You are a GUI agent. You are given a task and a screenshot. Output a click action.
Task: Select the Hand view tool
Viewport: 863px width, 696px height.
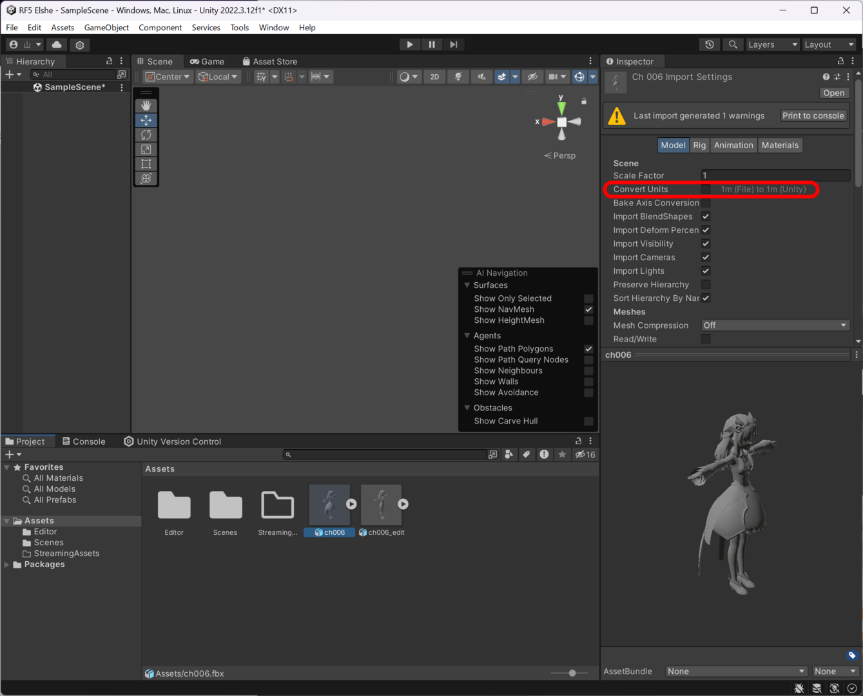tap(146, 106)
